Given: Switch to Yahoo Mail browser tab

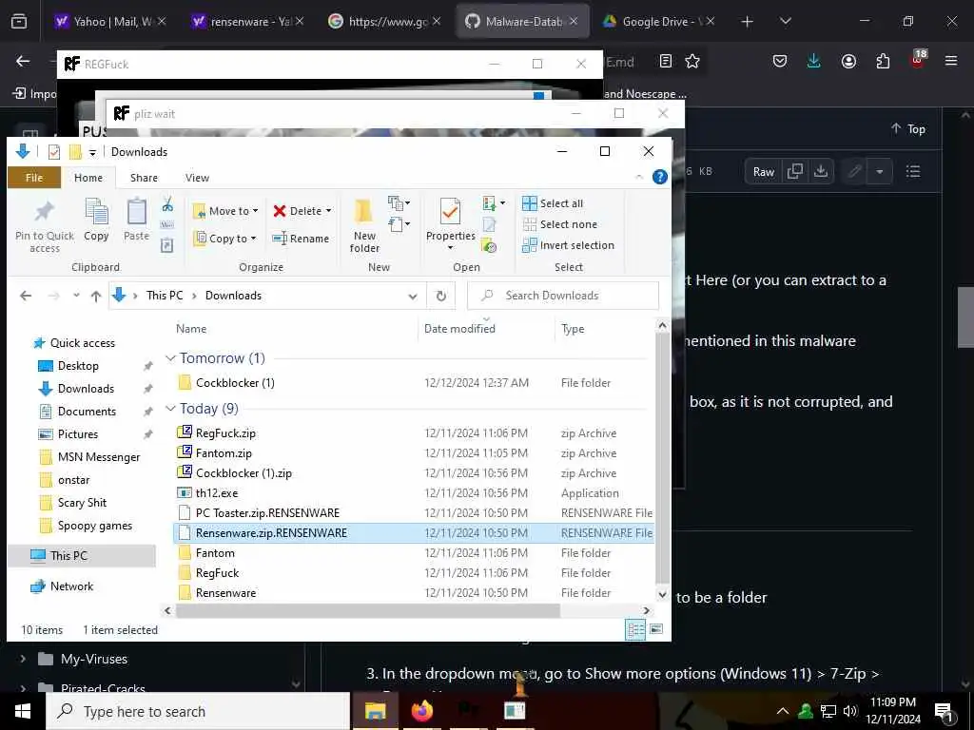Looking at the screenshot, I should [110, 22].
